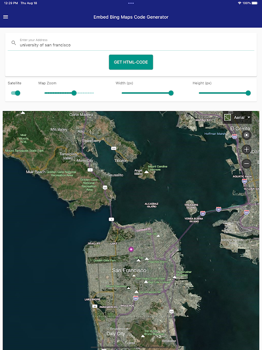Click the pink location pin marker
The width and height of the screenshot is (262, 350).
tap(131, 249)
